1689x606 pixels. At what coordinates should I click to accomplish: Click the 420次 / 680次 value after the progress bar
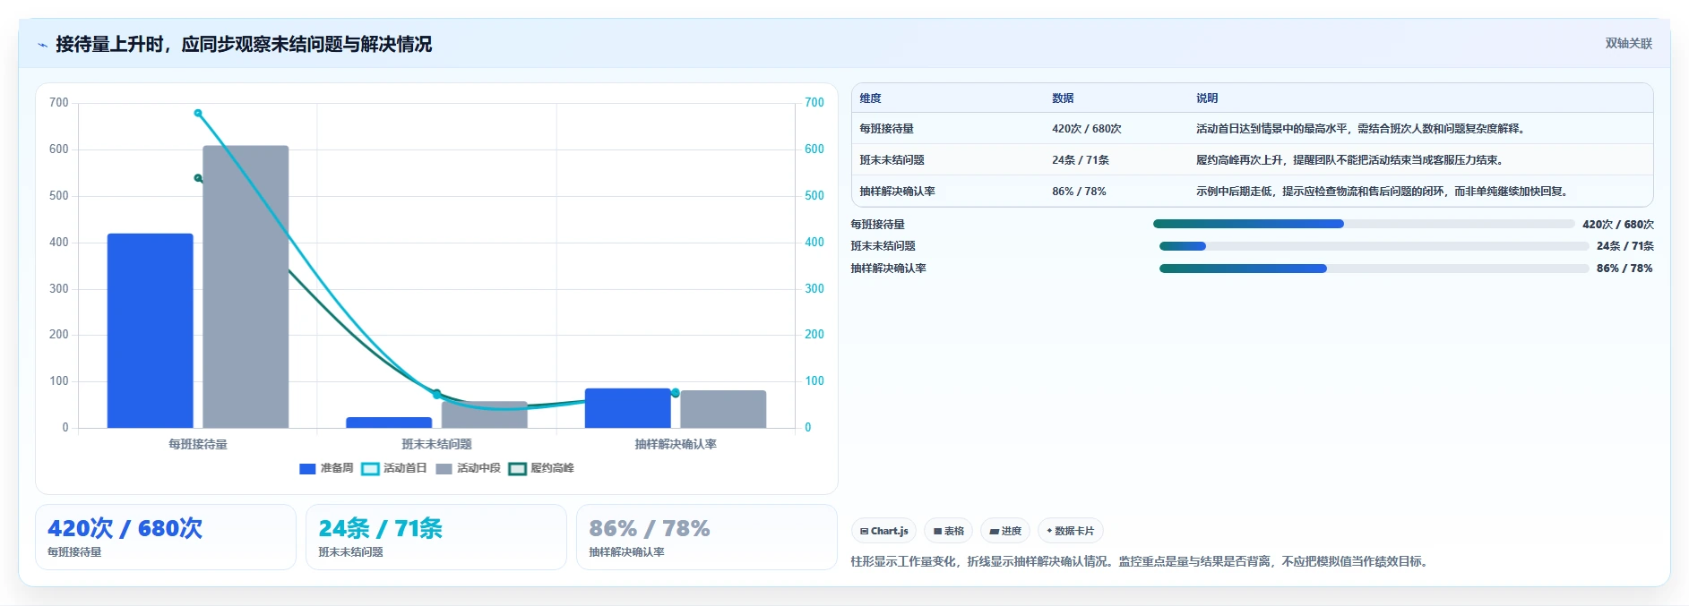[x=1617, y=225]
